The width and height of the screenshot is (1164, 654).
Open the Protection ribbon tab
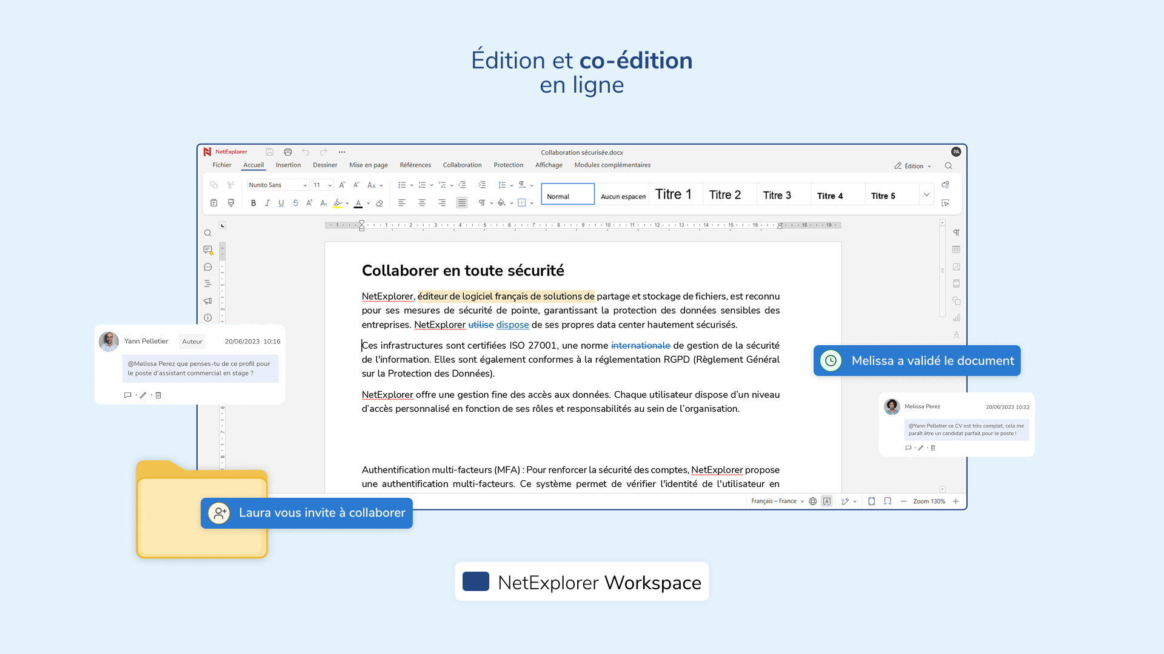coord(508,165)
